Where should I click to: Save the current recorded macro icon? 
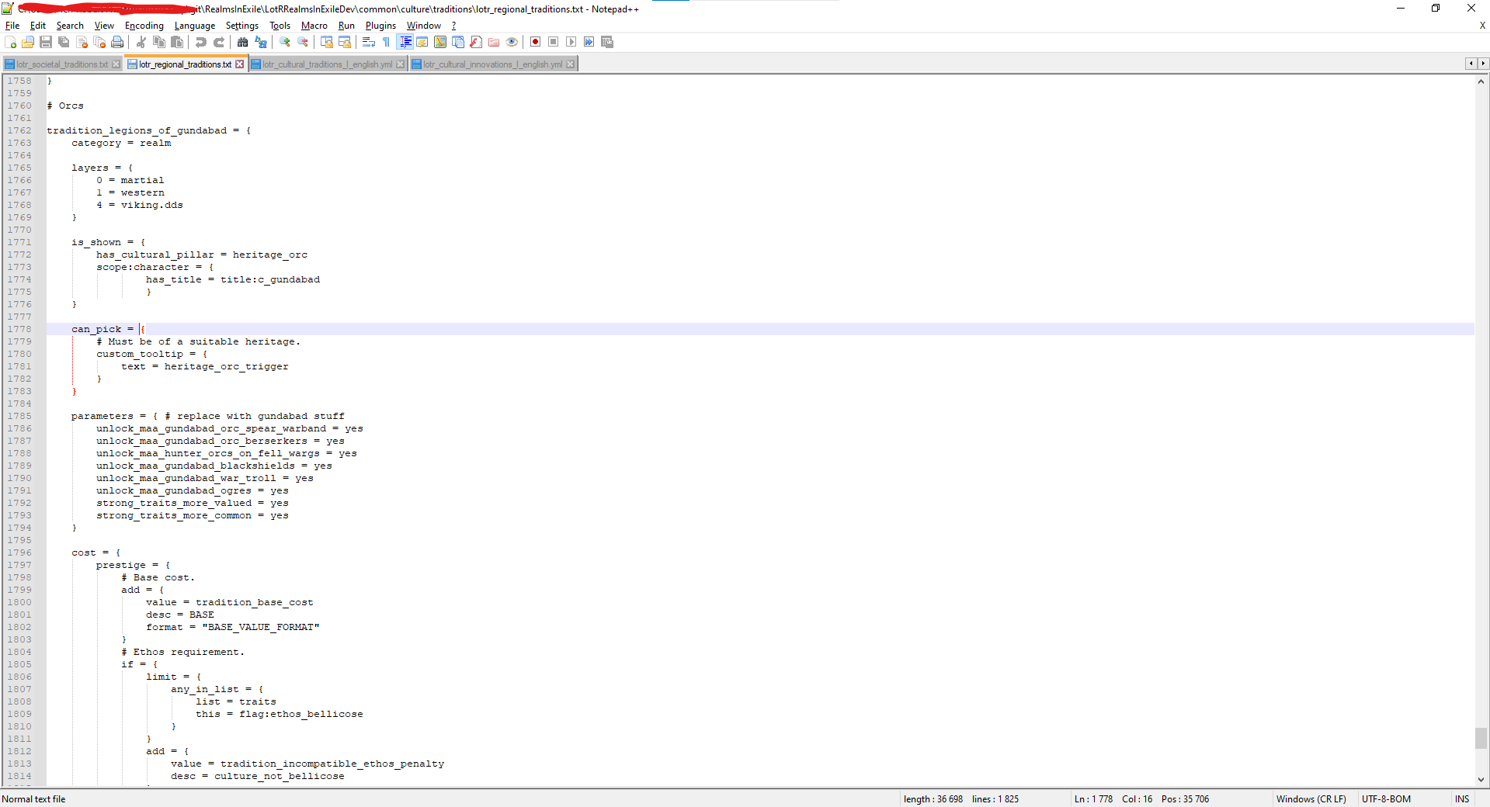tap(607, 42)
